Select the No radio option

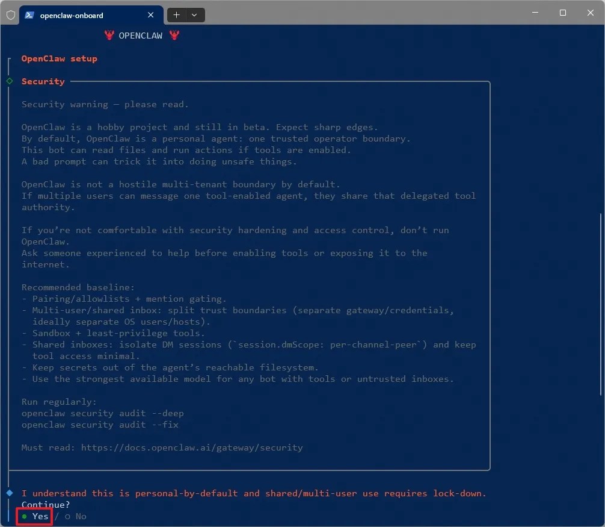(x=75, y=516)
